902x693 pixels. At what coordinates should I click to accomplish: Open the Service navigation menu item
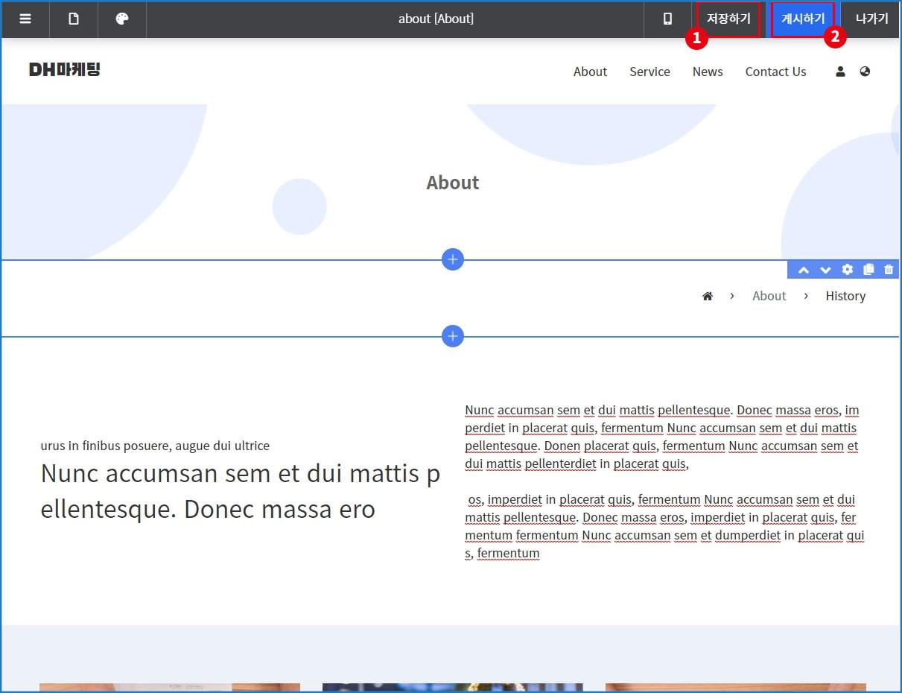(649, 72)
